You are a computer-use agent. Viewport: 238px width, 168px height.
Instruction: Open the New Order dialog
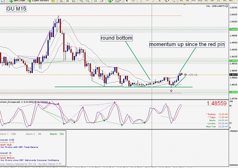coord(17,1)
